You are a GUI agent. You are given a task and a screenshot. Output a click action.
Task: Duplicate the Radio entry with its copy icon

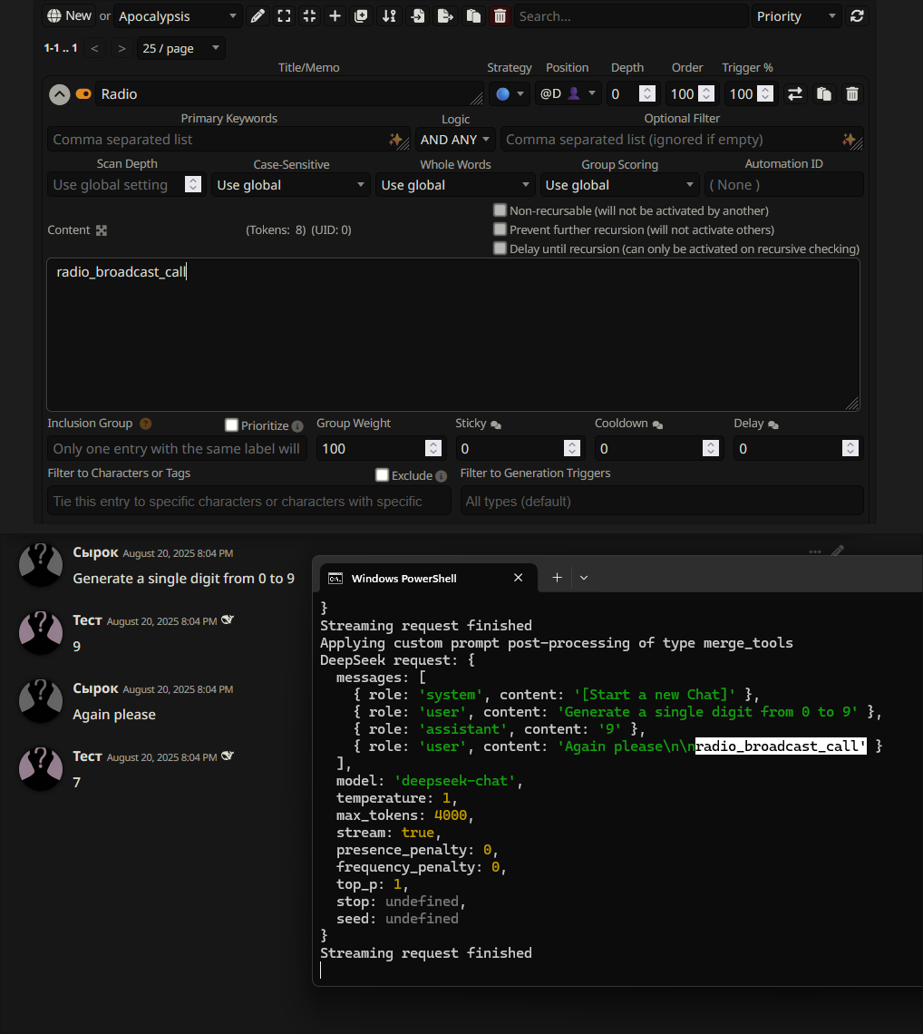(x=824, y=94)
